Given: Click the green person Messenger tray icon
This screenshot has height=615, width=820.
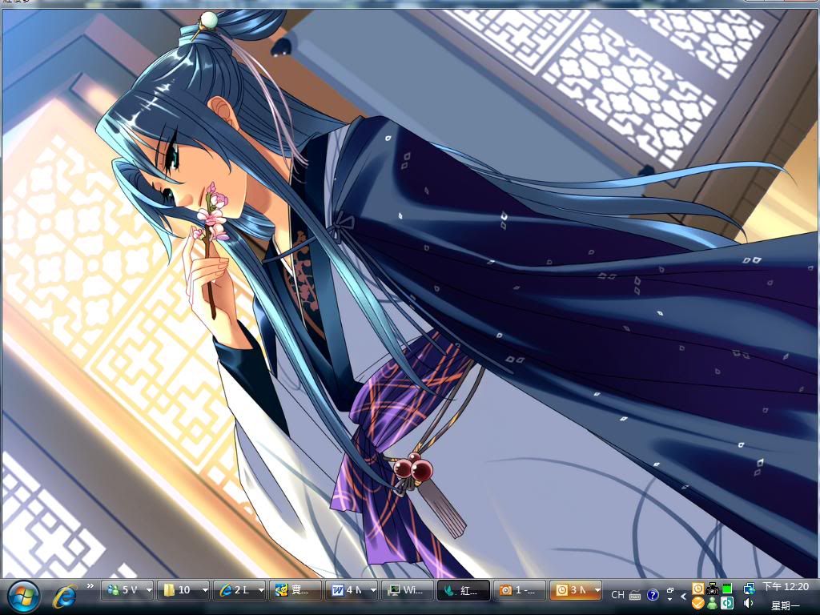Looking at the screenshot, I should [712, 603].
